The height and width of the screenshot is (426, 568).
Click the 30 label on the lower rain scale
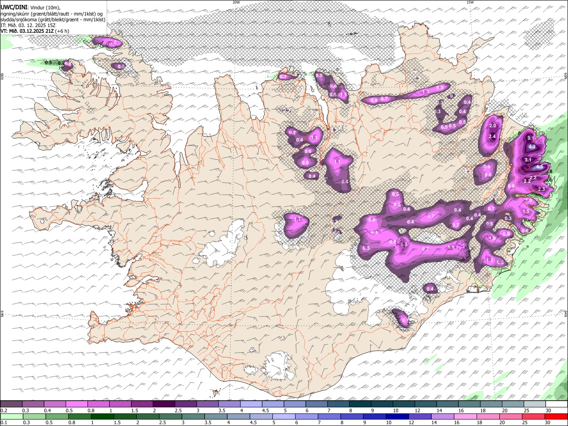pos(549,423)
